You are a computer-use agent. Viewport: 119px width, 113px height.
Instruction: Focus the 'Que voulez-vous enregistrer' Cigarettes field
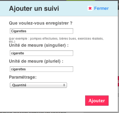click(42, 31)
